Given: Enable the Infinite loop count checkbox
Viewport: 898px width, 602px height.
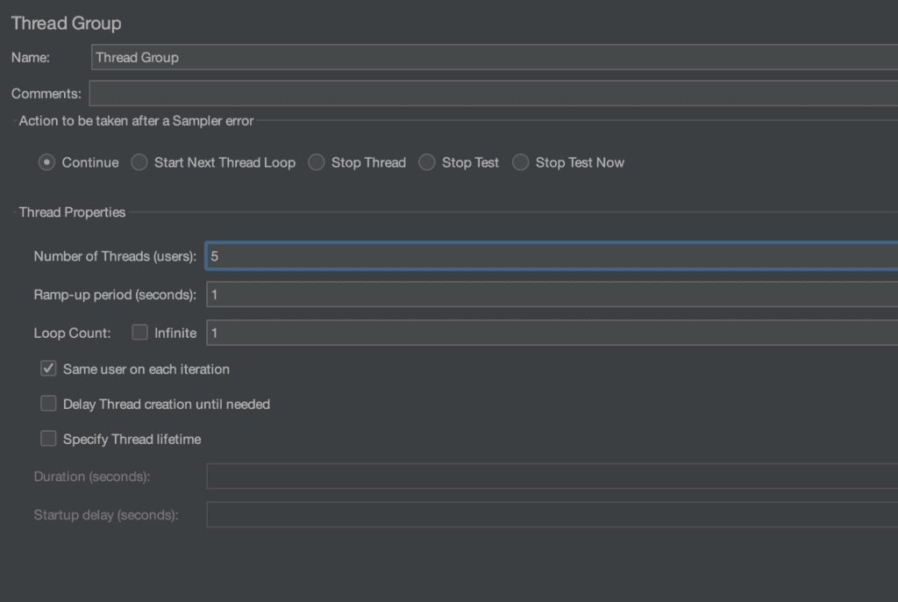Looking at the screenshot, I should (x=139, y=333).
